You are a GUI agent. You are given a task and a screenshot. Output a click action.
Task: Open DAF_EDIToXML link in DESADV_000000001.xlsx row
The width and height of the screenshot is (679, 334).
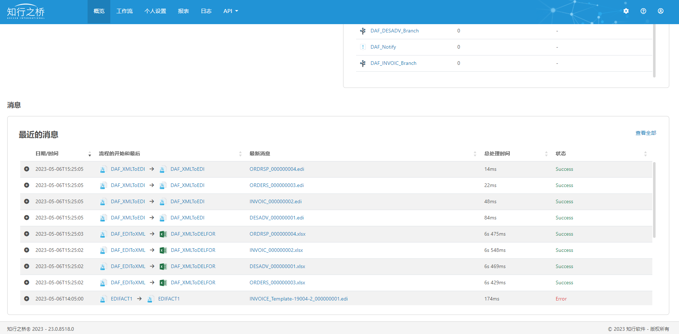(x=128, y=267)
